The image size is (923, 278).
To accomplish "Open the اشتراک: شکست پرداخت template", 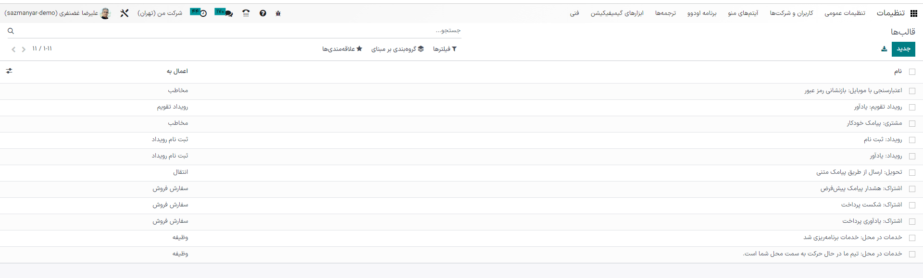I will click(x=871, y=205).
